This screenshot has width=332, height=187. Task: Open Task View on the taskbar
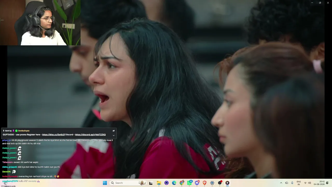point(151,183)
